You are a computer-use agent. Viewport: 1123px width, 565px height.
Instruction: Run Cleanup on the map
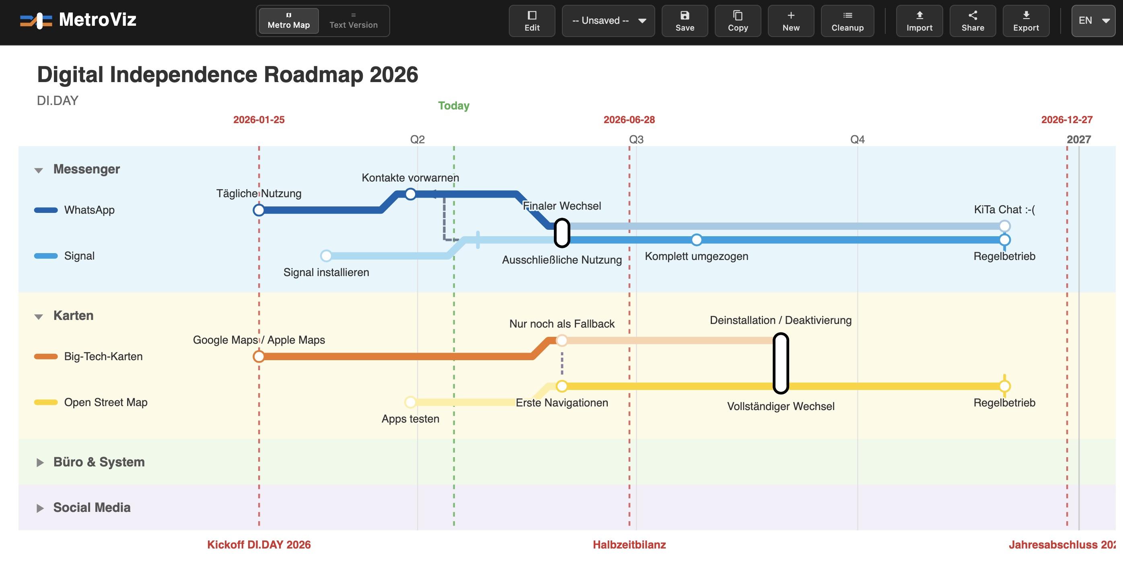[x=847, y=21]
